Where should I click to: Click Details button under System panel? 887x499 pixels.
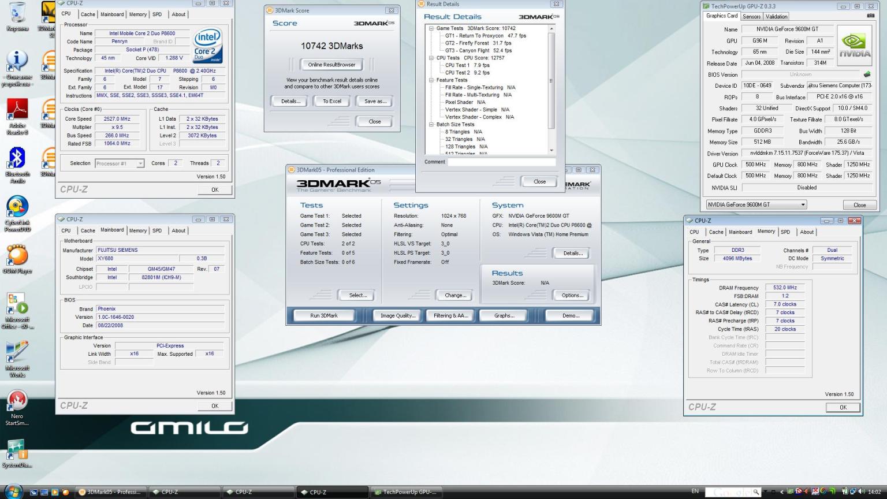572,253
